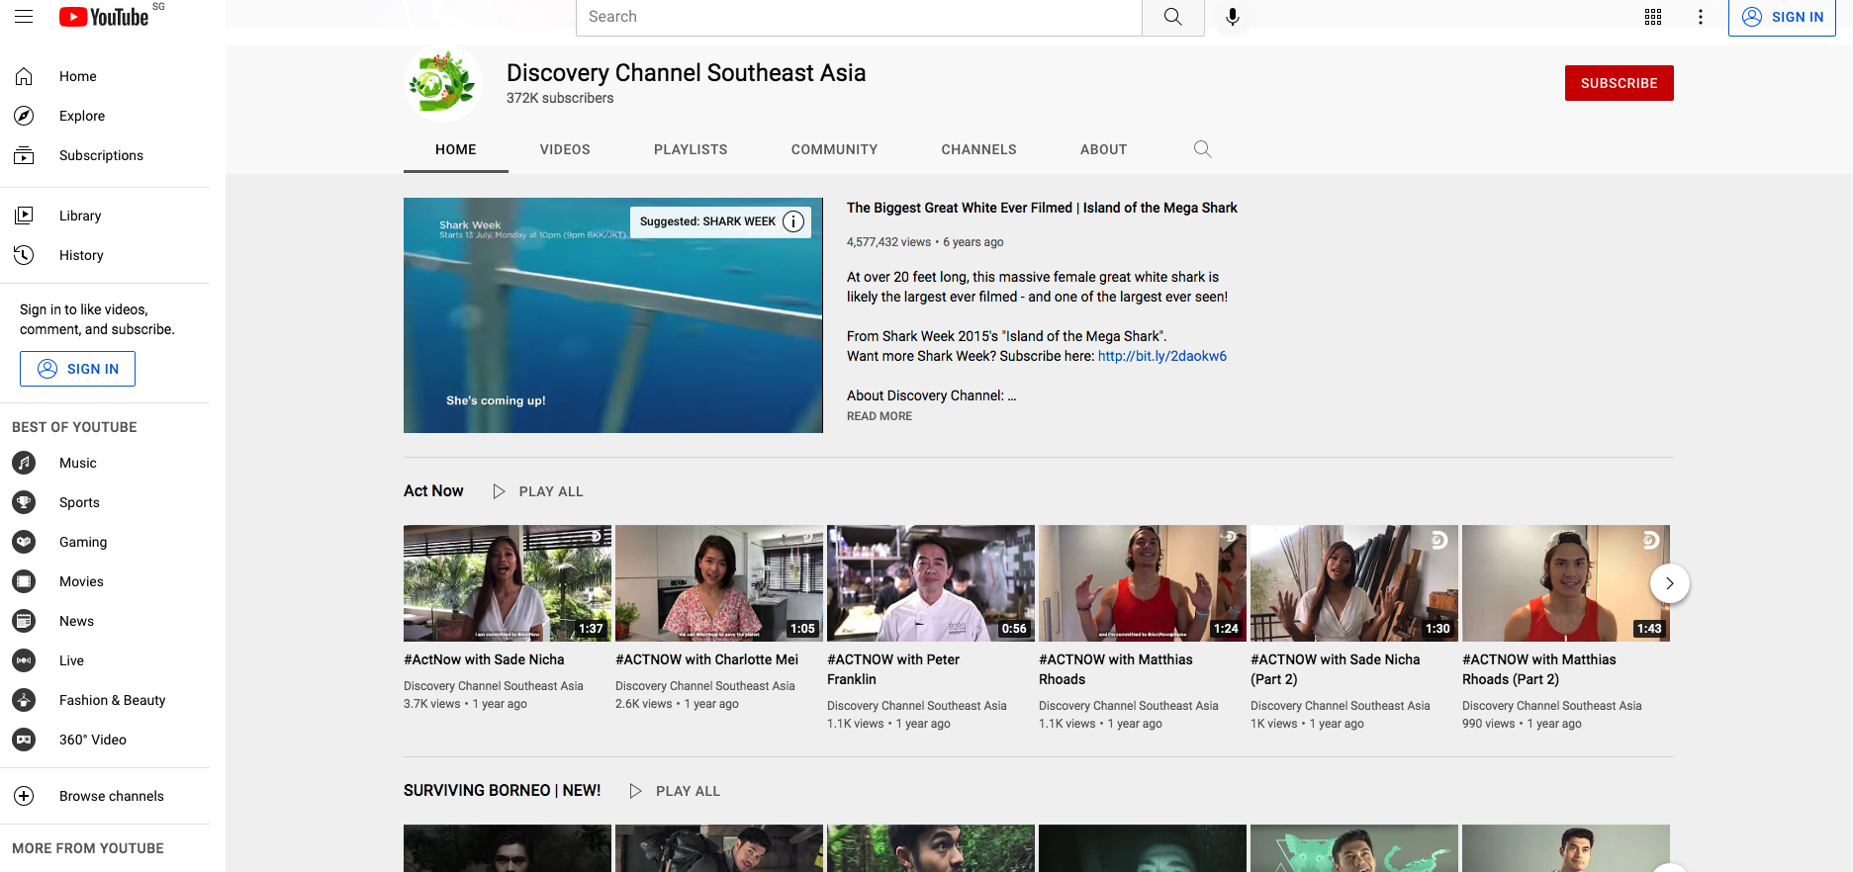The image size is (1853, 872).
Task: Switch to the COMMUNITY tab
Action: click(x=834, y=149)
